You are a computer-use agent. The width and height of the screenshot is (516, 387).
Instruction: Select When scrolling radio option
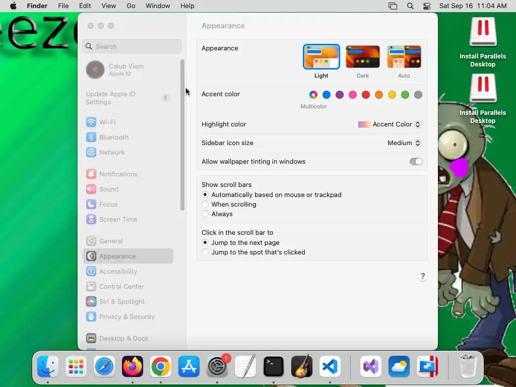coord(205,205)
